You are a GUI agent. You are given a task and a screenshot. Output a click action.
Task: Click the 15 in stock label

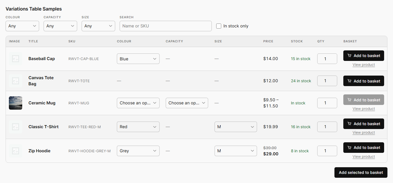pyautogui.click(x=301, y=59)
